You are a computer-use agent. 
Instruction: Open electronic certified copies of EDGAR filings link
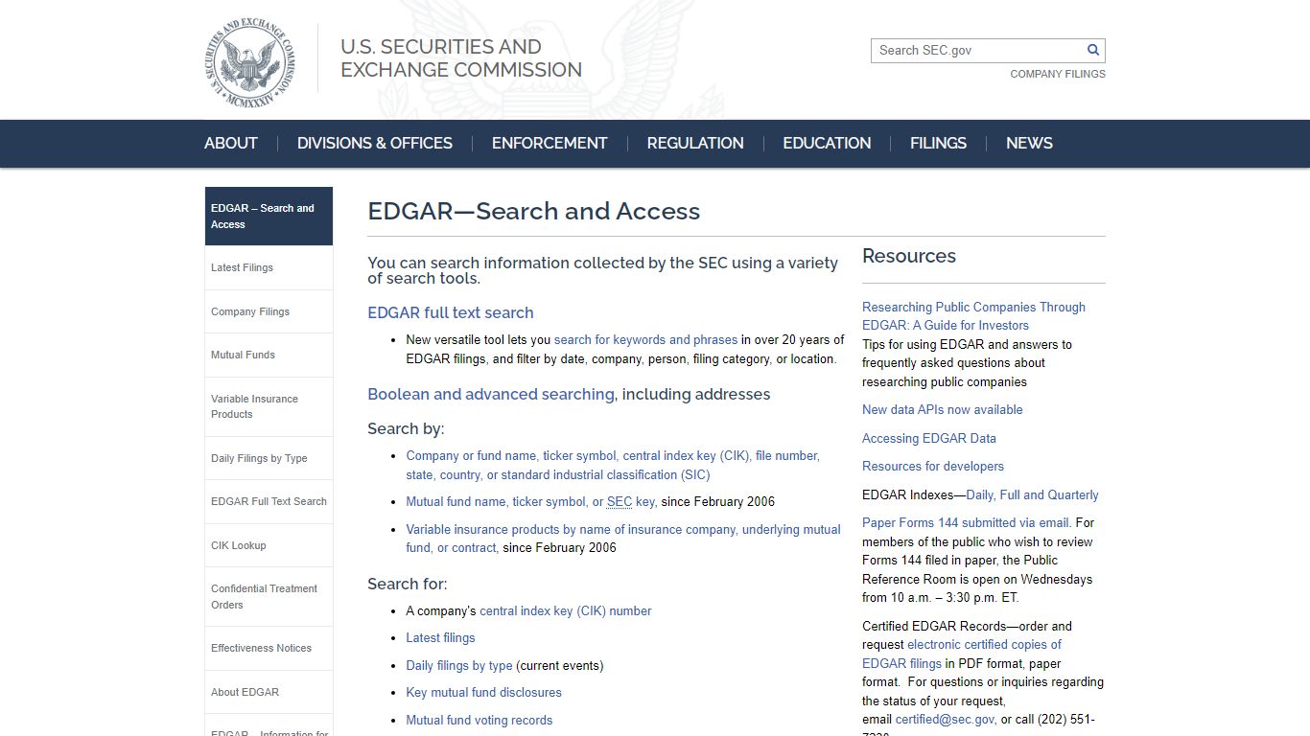click(x=962, y=654)
